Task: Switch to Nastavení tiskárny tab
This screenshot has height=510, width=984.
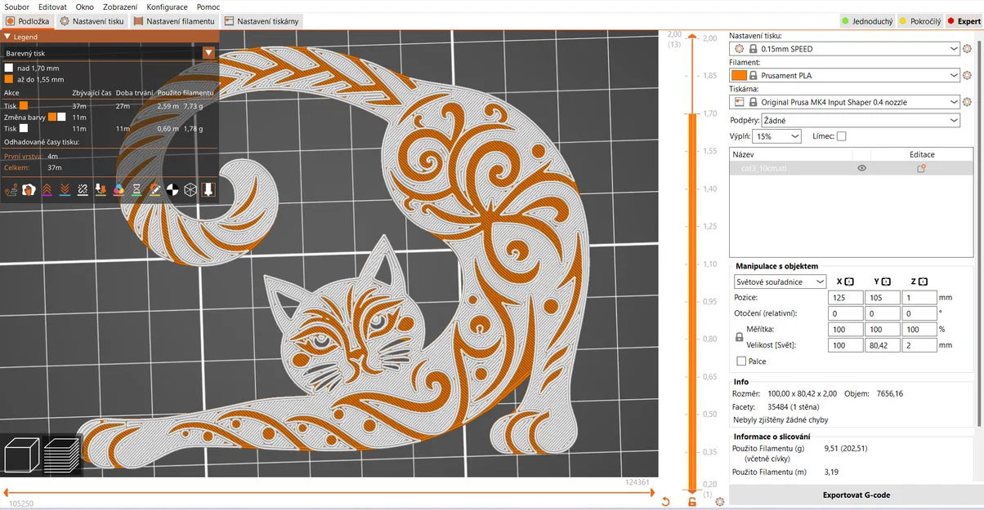Action: pos(262,21)
